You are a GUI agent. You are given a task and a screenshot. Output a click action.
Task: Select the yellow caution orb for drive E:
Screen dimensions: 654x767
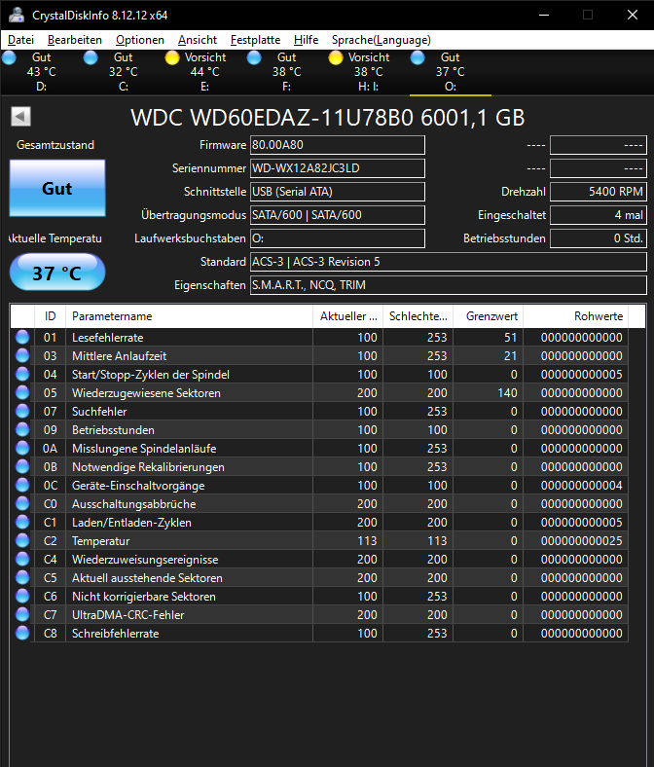(172, 57)
